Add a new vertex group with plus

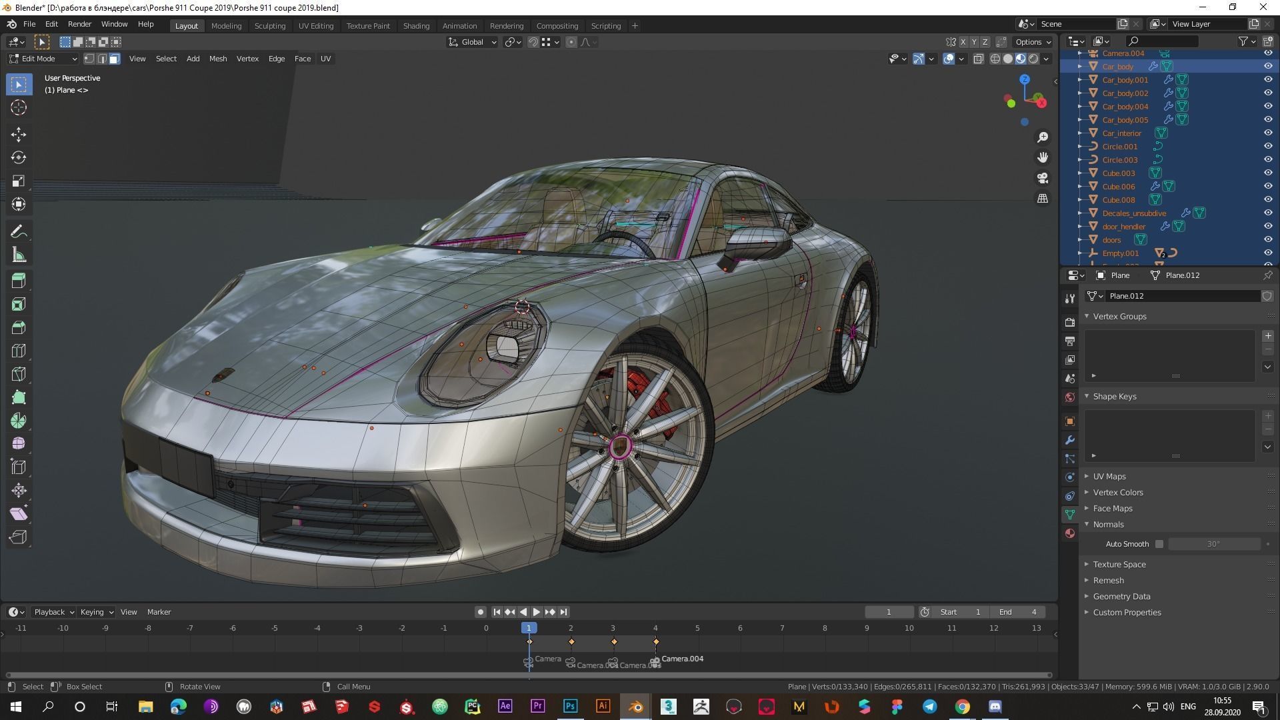pos(1268,336)
